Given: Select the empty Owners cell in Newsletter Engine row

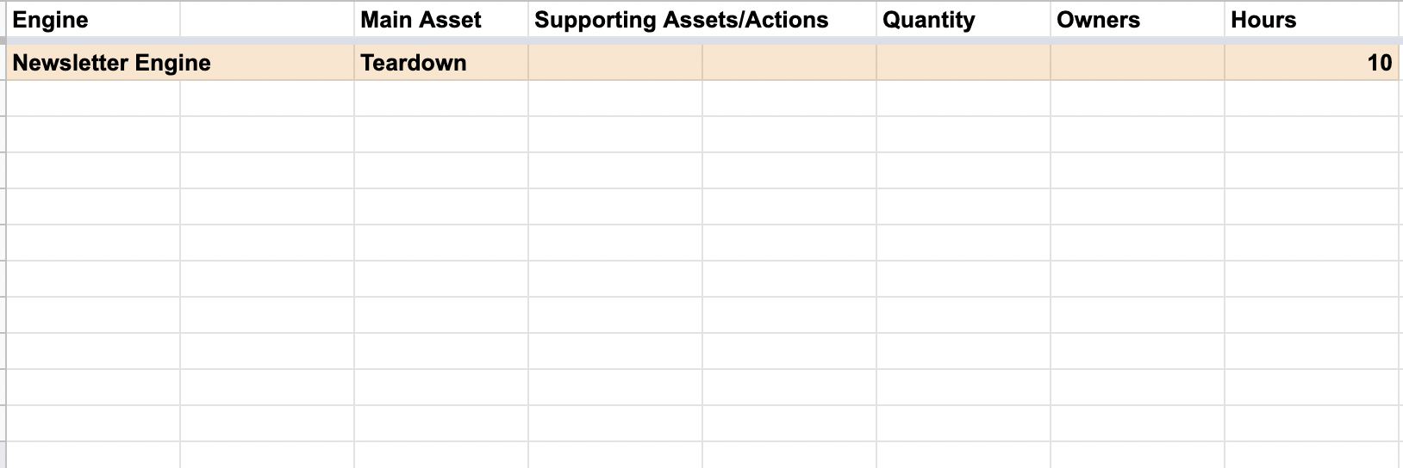Looking at the screenshot, I should click(x=1137, y=63).
